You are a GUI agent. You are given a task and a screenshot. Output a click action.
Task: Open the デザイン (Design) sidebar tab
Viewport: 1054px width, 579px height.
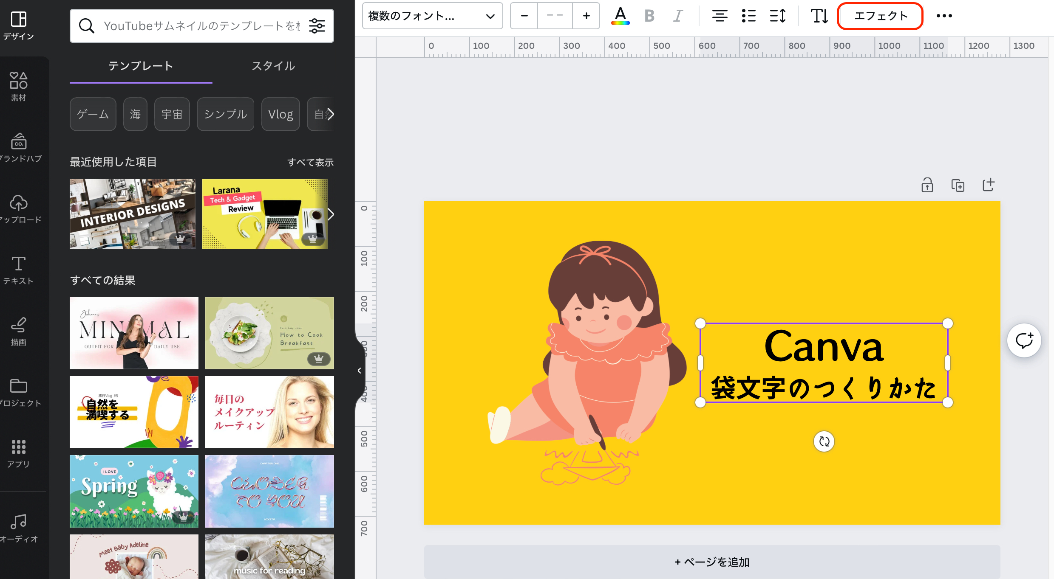tap(19, 26)
